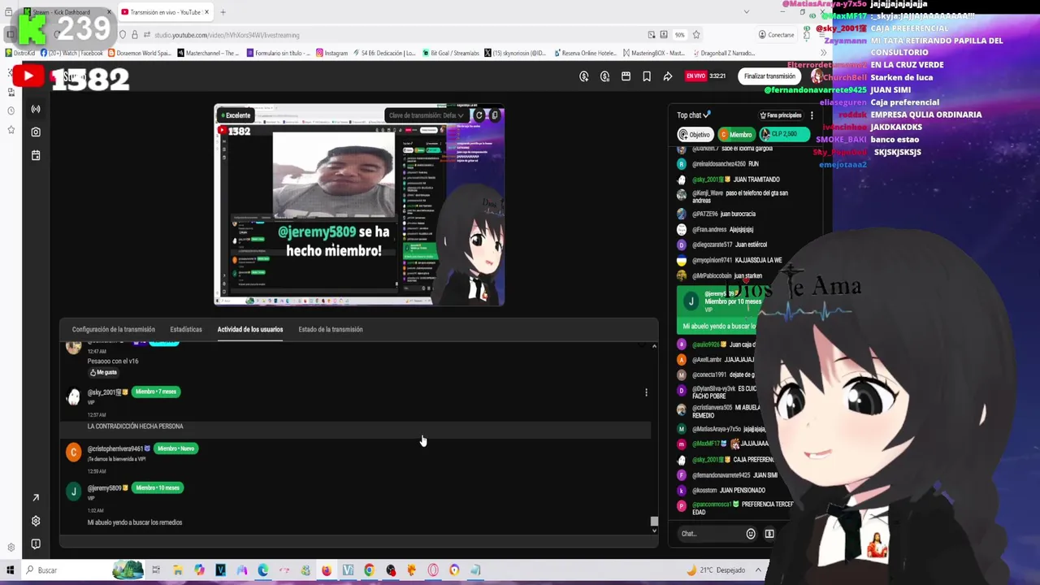
Task: Expand bookmarks overflow chevron
Action: click(822, 53)
